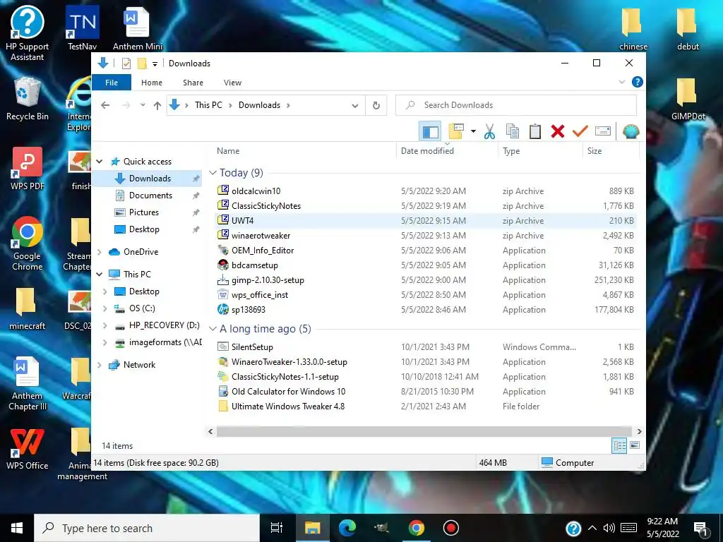Image resolution: width=723 pixels, height=542 pixels.
Task: Open the WPS Office desktop icon
Action: point(28,449)
